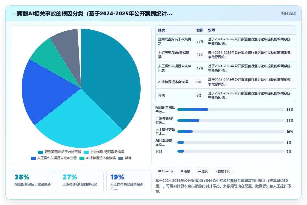The image size is (307, 205).
Task: Toggle legend item 上游考勤/请假数据错误
Action: 104,152
